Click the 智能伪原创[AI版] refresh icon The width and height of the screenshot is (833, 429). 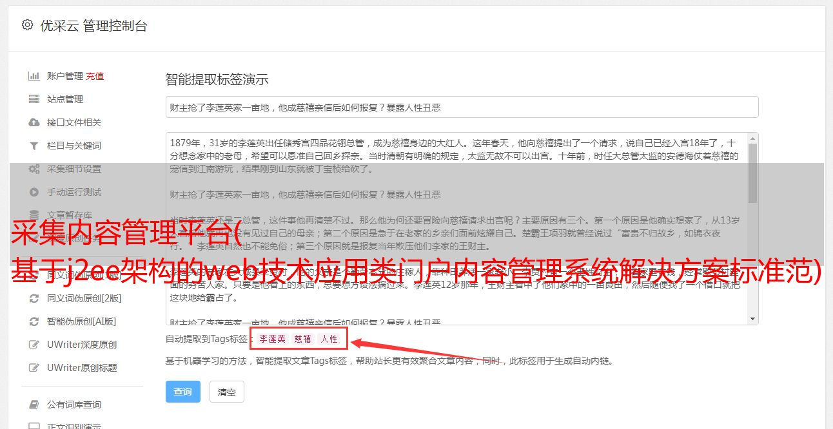coord(34,321)
